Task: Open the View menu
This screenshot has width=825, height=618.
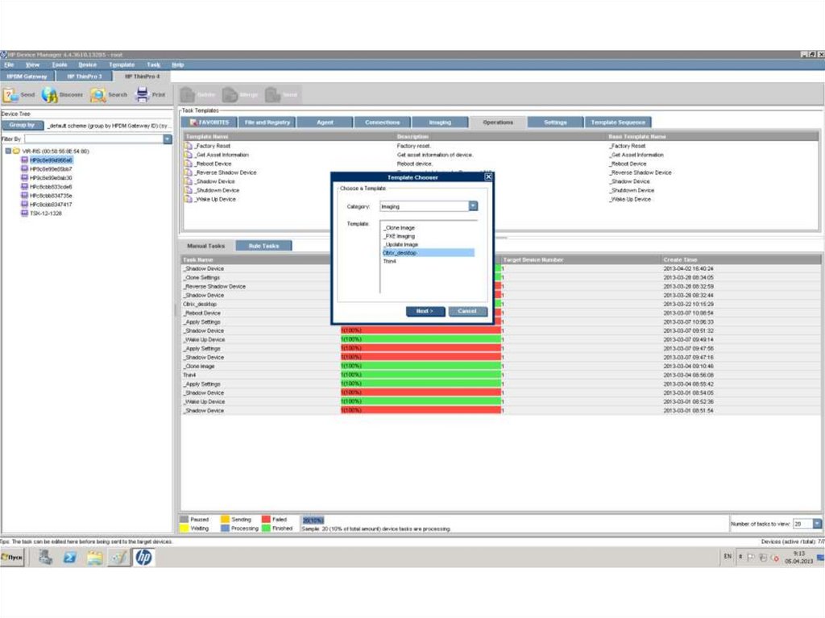Action: (32, 64)
